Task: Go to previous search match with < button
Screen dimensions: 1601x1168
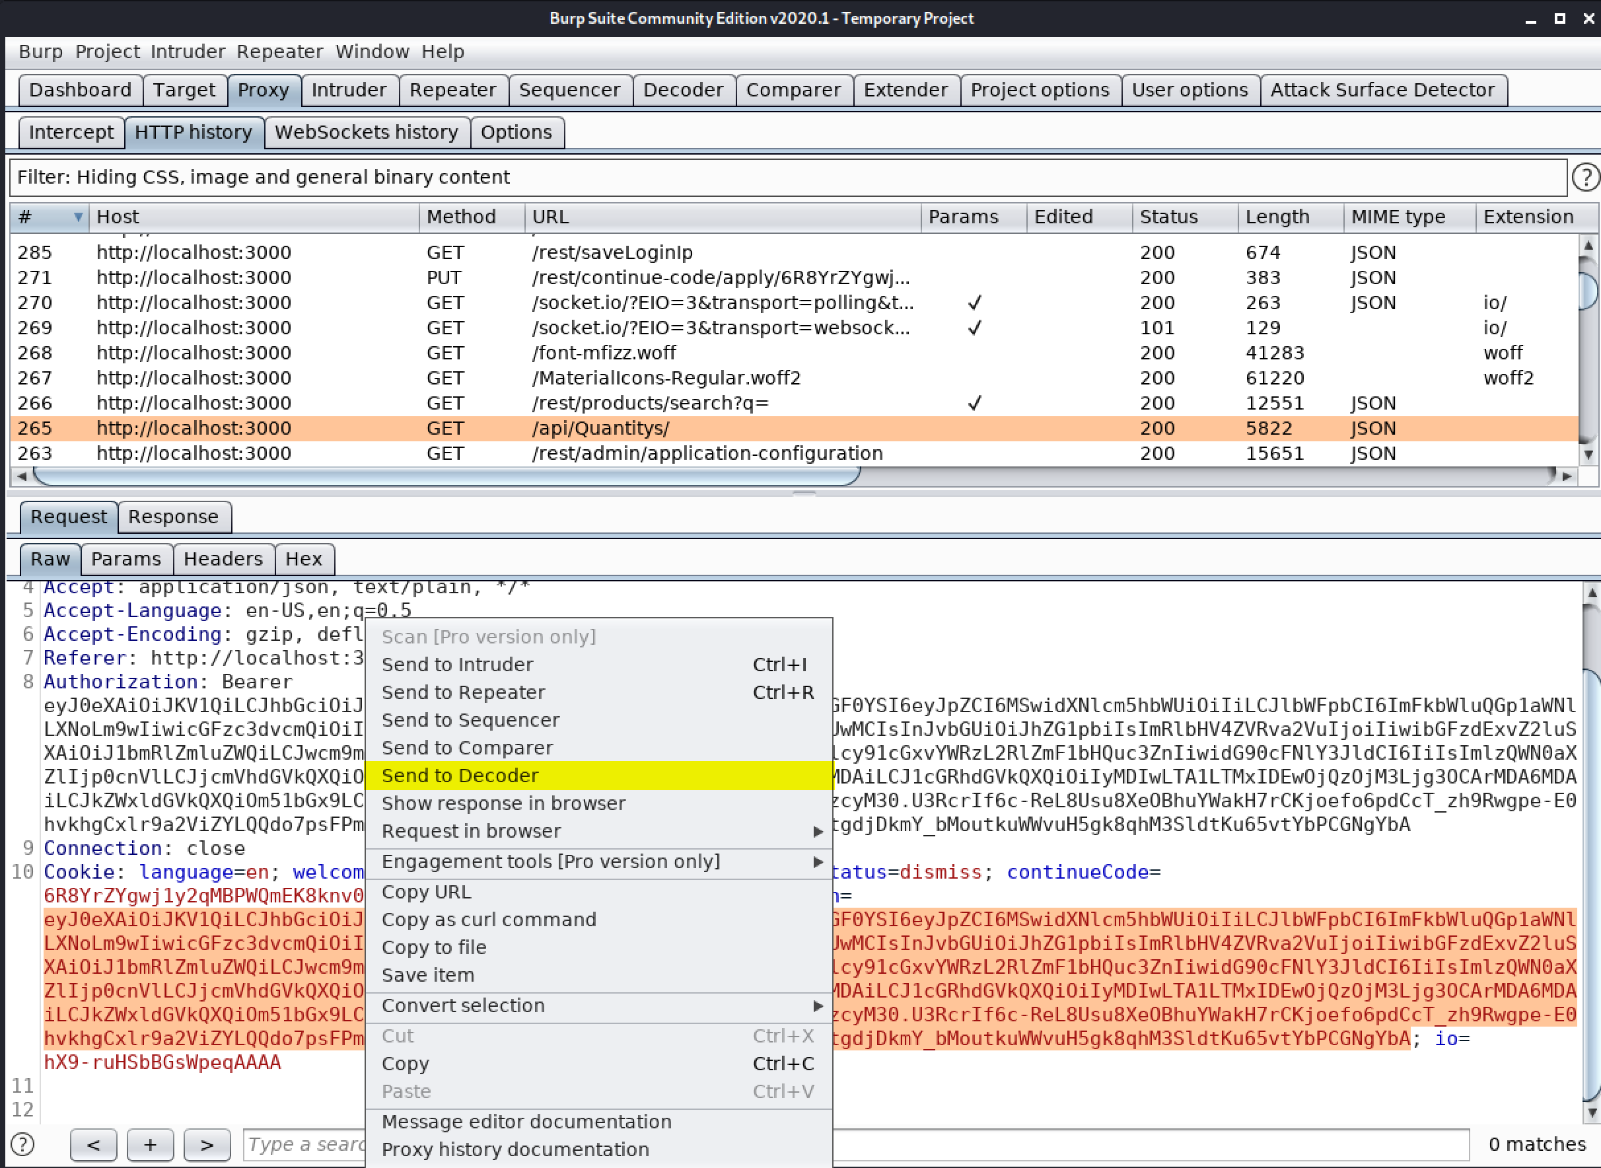Action: point(93,1144)
